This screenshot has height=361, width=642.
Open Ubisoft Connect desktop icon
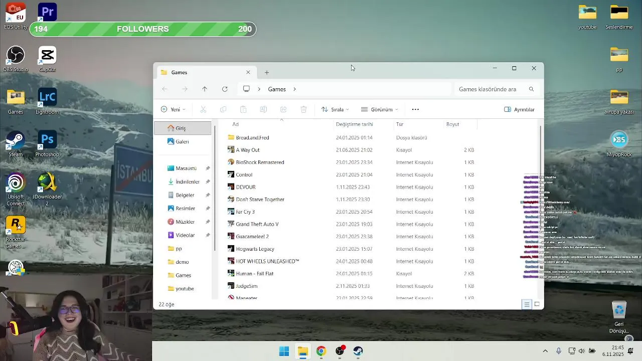pos(16,190)
